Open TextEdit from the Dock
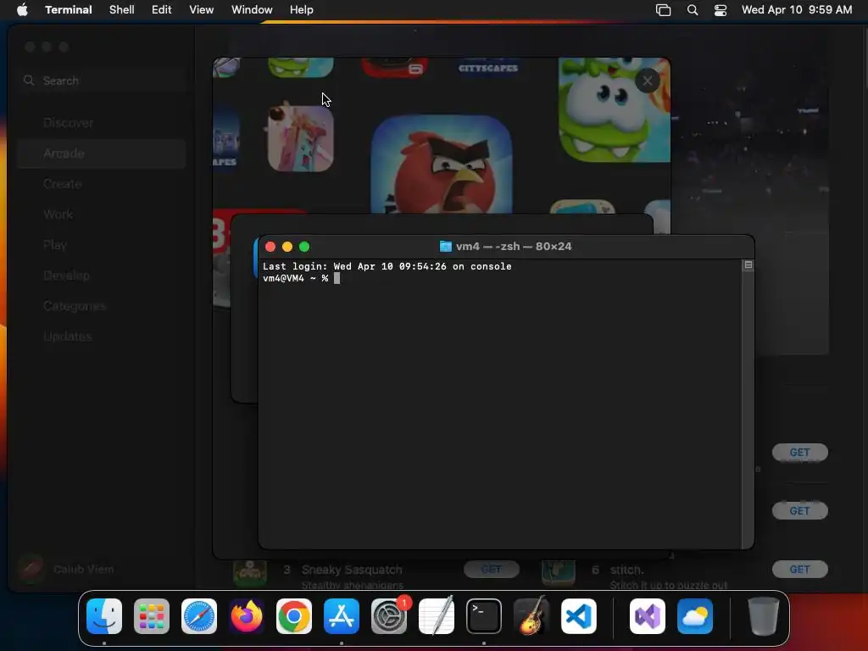868x651 pixels. (x=437, y=616)
